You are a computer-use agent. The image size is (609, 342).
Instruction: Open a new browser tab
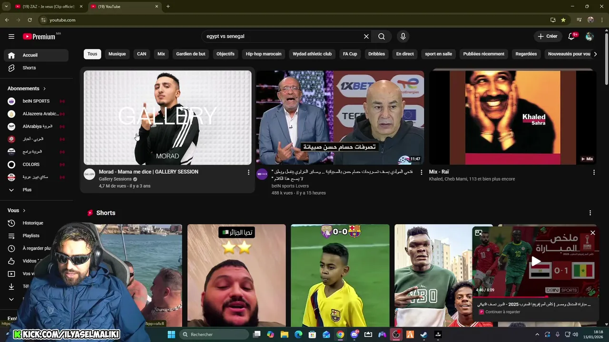click(x=168, y=6)
